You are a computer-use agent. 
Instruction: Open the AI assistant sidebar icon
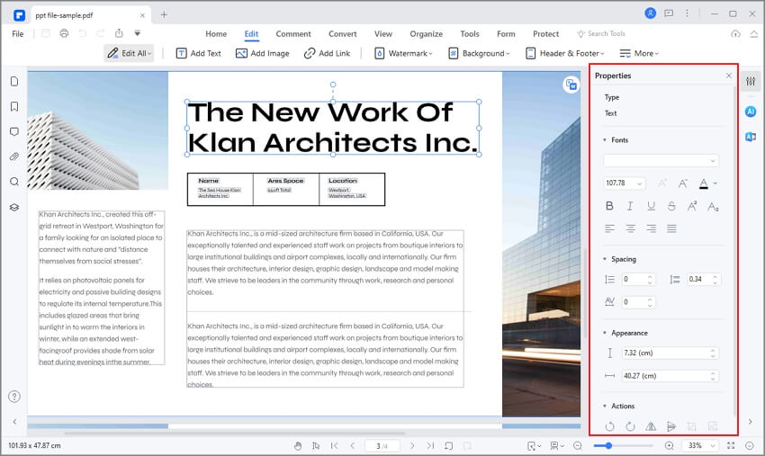pos(751,112)
